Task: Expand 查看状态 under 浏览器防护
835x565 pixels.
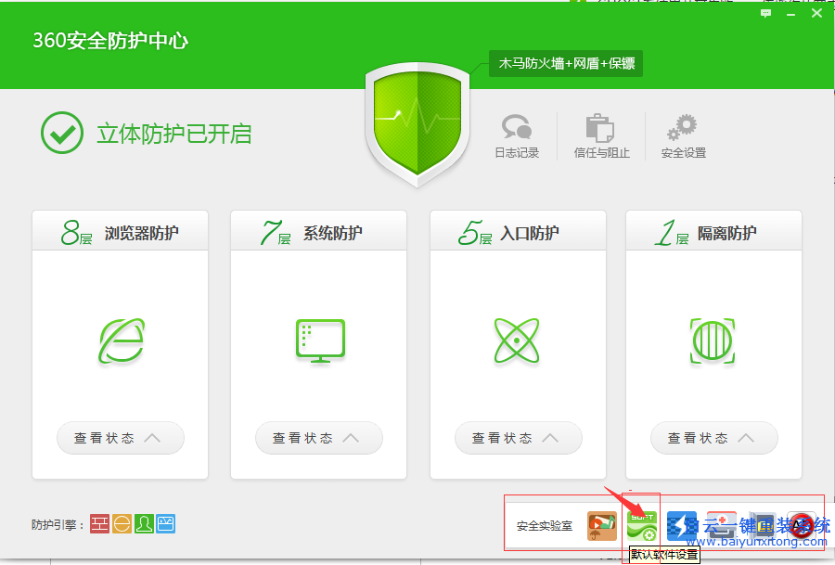Action: (x=120, y=438)
